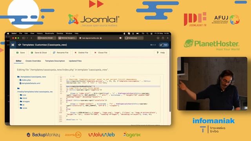Viewport: 251px width, 141px height.
Task: Open the Bookmarks menu
Action: point(49,33)
